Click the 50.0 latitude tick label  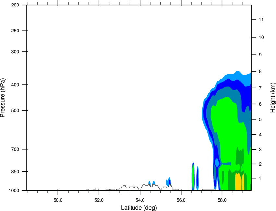(58, 200)
